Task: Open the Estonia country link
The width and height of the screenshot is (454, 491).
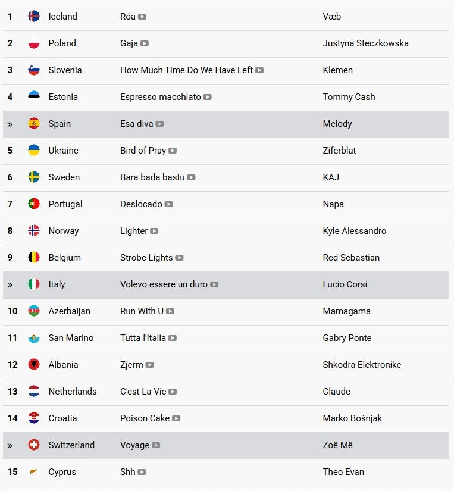Action: (63, 97)
